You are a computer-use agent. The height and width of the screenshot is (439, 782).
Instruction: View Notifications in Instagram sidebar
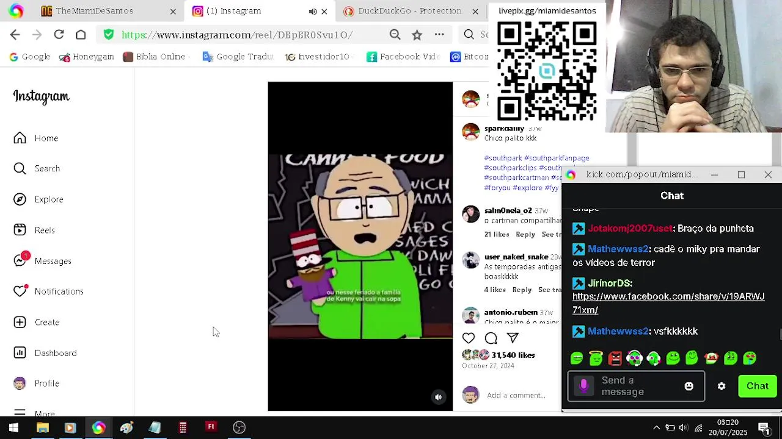pos(48,291)
